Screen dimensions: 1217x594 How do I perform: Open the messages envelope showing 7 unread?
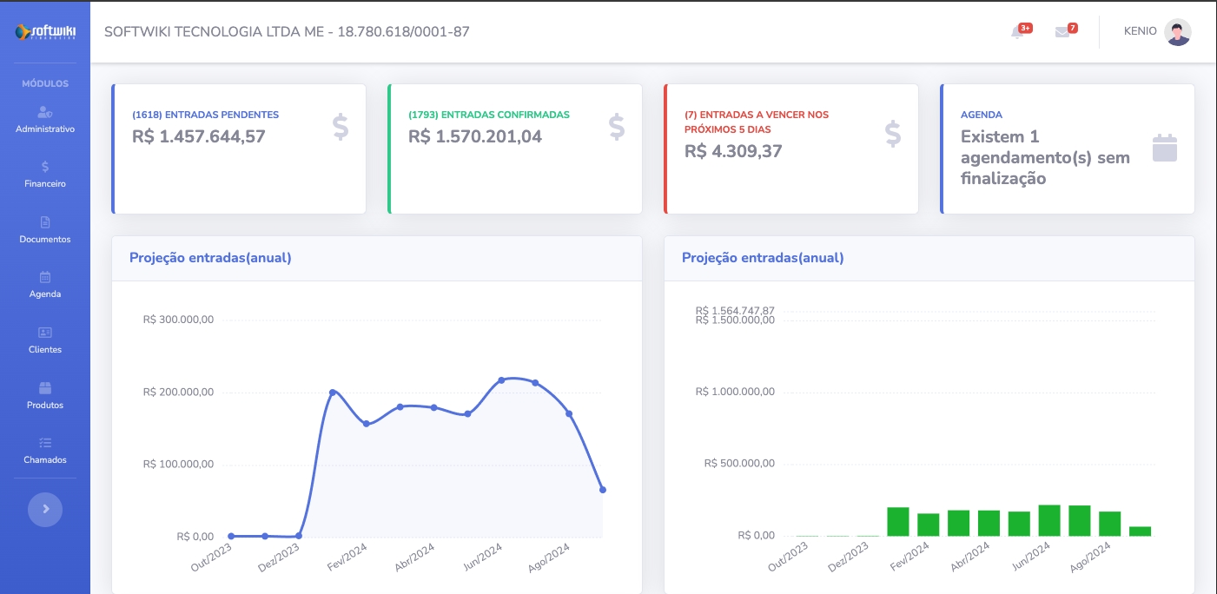[x=1062, y=31]
